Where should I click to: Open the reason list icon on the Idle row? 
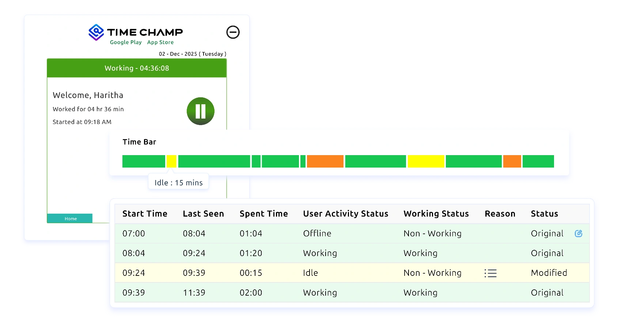coord(491,273)
